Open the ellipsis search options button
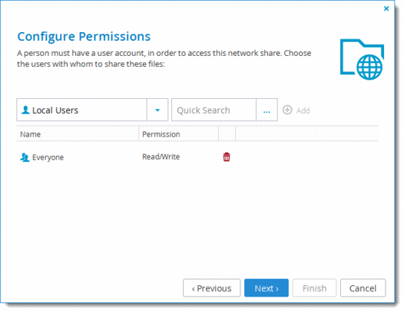The image size is (404, 312). pyautogui.click(x=267, y=110)
